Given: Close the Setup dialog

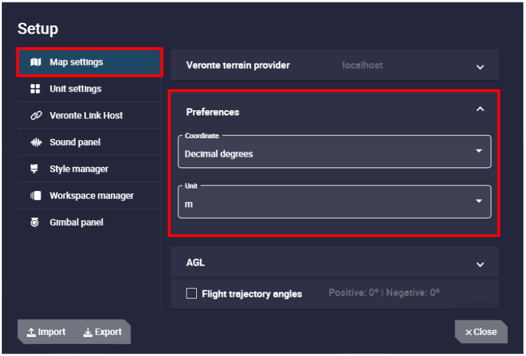Looking at the screenshot, I should [481, 332].
